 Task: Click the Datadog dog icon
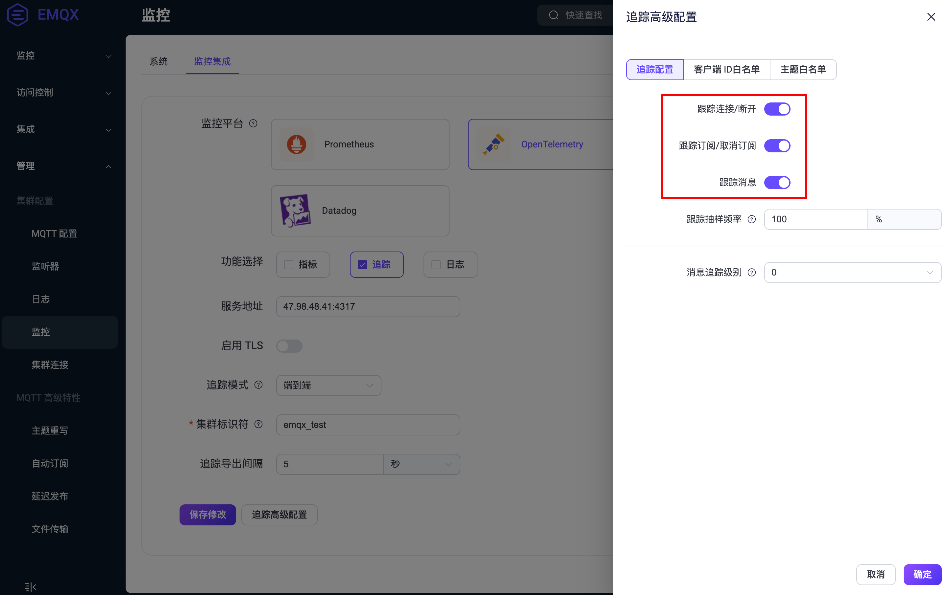295,210
